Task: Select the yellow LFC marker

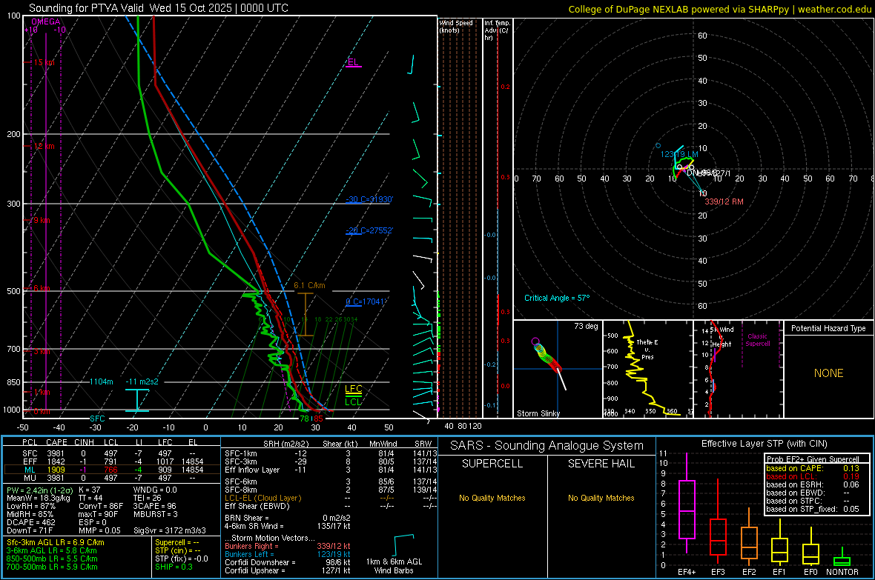Action: click(x=353, y=389)
